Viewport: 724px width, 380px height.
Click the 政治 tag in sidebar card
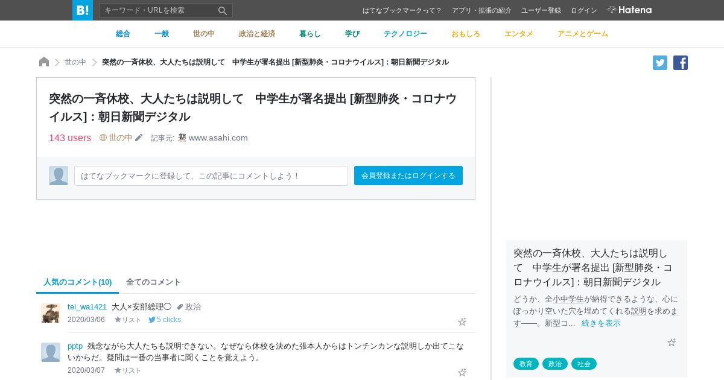tap(555, 364)
